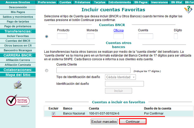Viewport: 194px width, 128px height.
Task: Open Afiliación Carrera link
Action: tap(18, 60)
